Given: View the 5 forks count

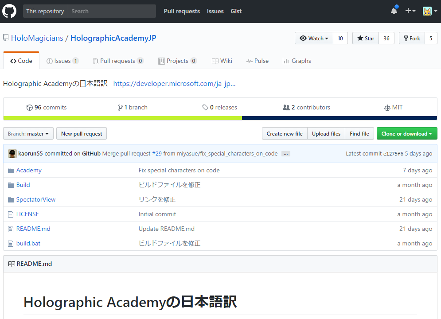Looking at the screenshot, I should click(431, 38).
